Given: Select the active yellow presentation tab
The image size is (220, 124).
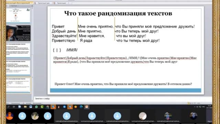Looking at the screenshot, I should pos(19,3).
